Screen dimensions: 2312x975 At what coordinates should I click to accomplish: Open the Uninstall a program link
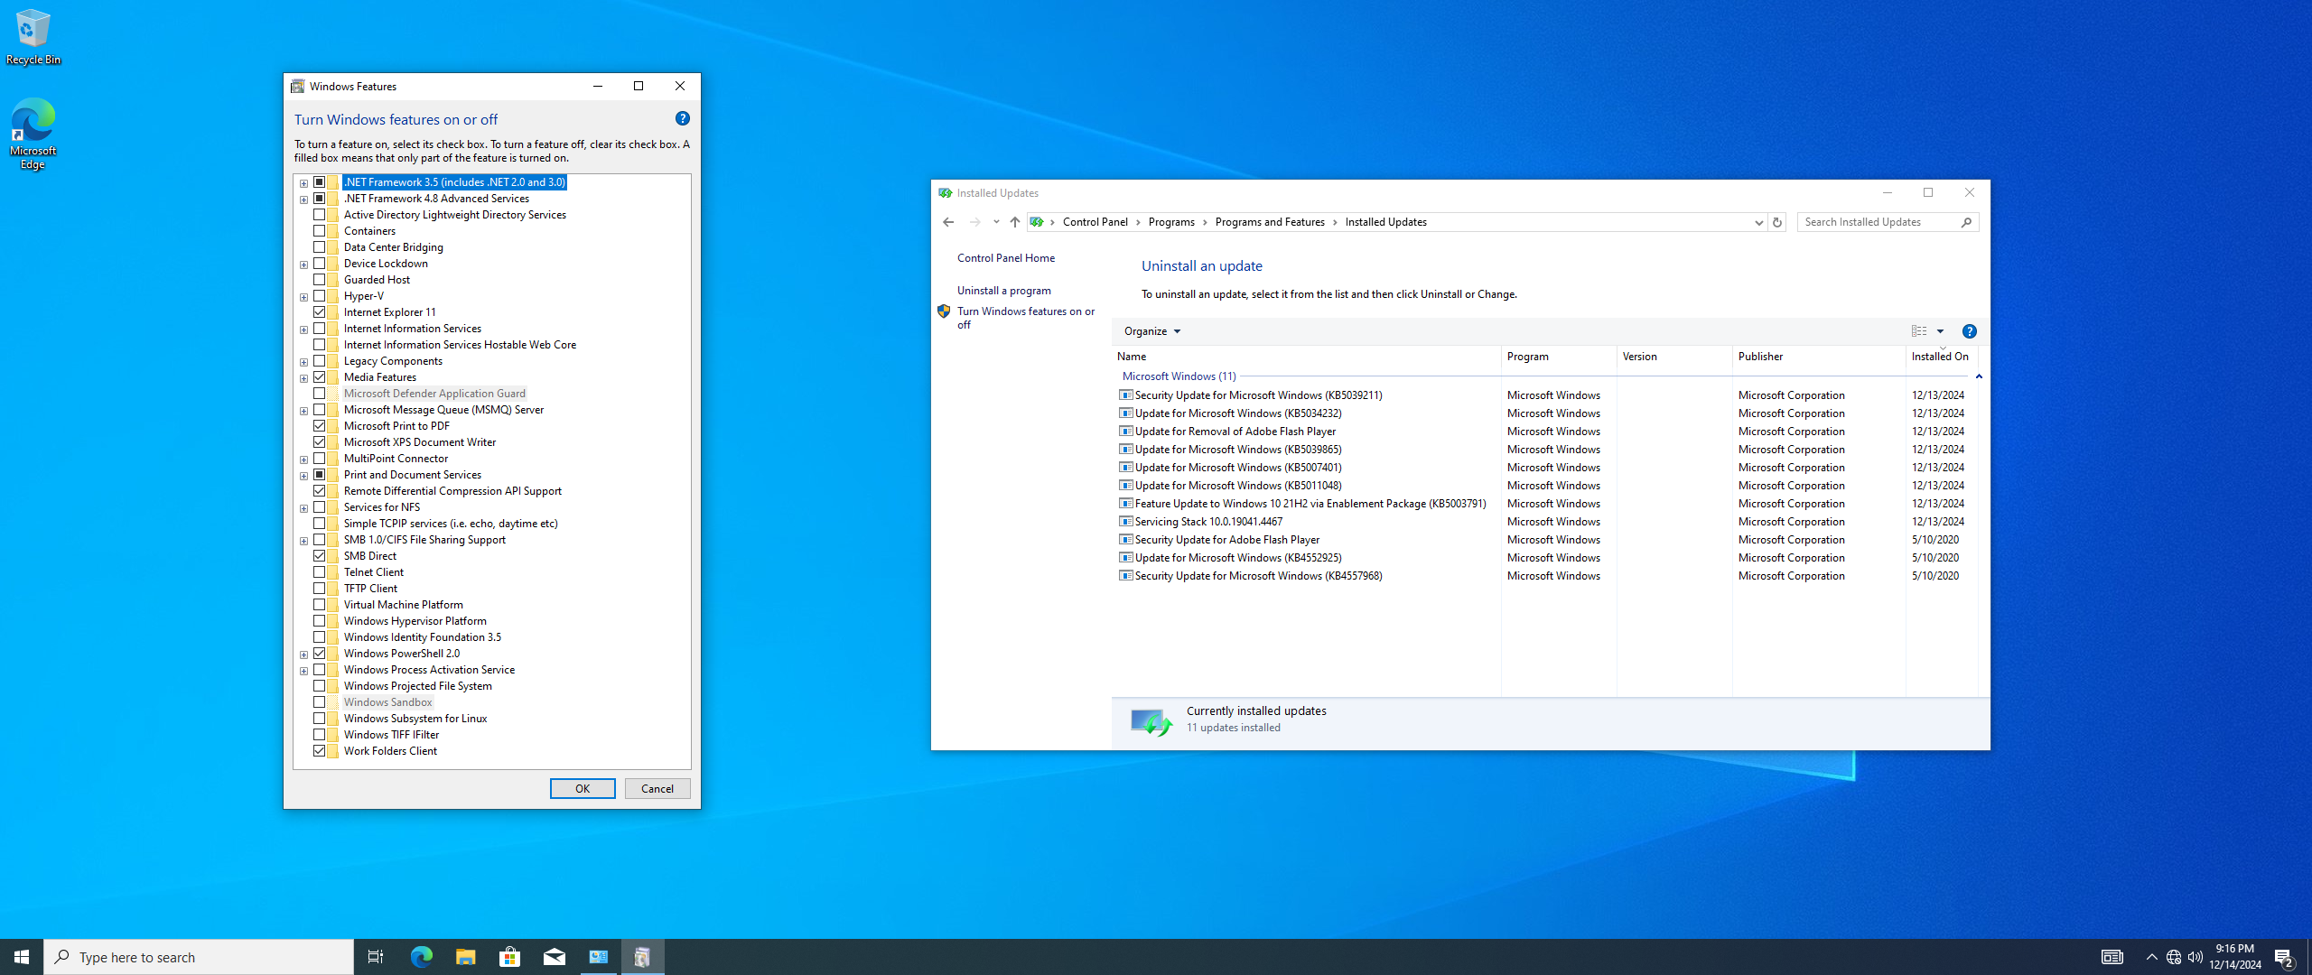pyautogui.click(x=1004, y=291)
